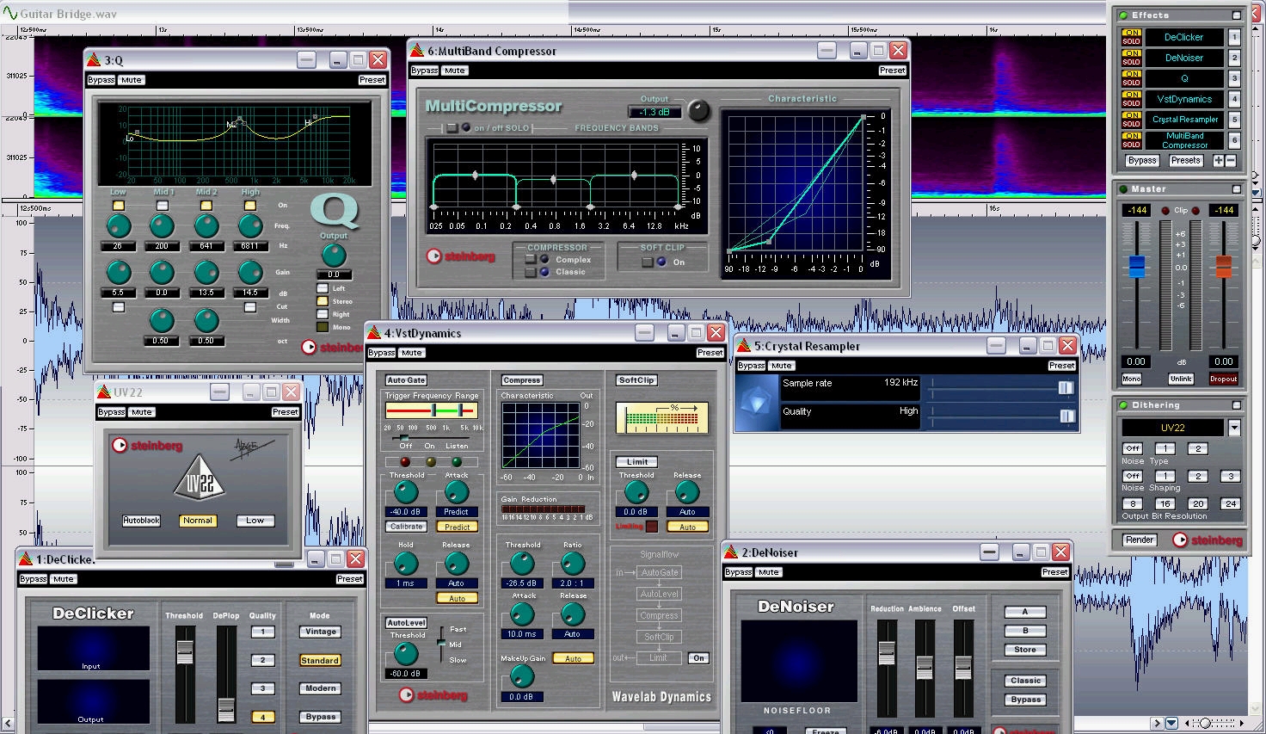
Task: Click the Effects panel minus icon
Action: [x=1231, y=161]
